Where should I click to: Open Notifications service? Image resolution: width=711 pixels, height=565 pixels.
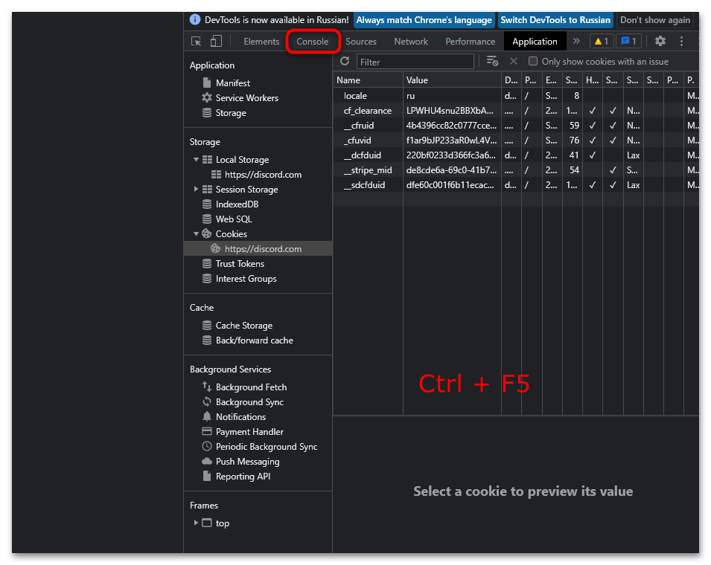click(234, 417)
